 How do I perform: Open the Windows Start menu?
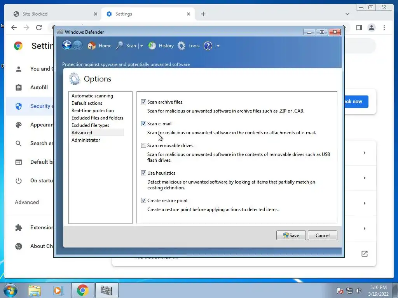pos(10,290)
